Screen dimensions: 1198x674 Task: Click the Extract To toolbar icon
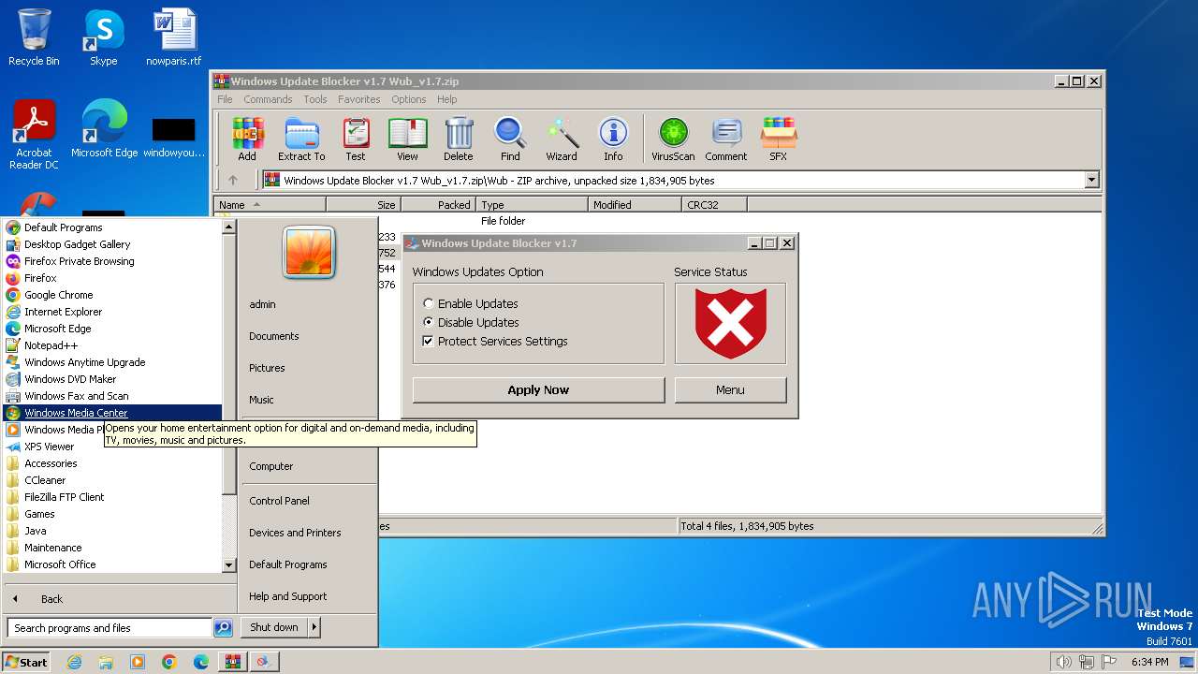(301, 139)
